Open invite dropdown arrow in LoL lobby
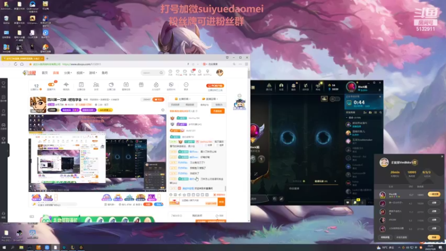The width and height of the screenshot is (446, 251). 335,181
